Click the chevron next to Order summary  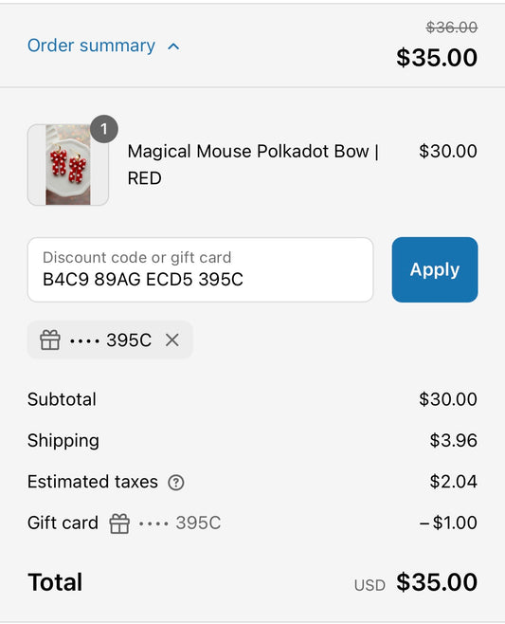coord(173,46)
